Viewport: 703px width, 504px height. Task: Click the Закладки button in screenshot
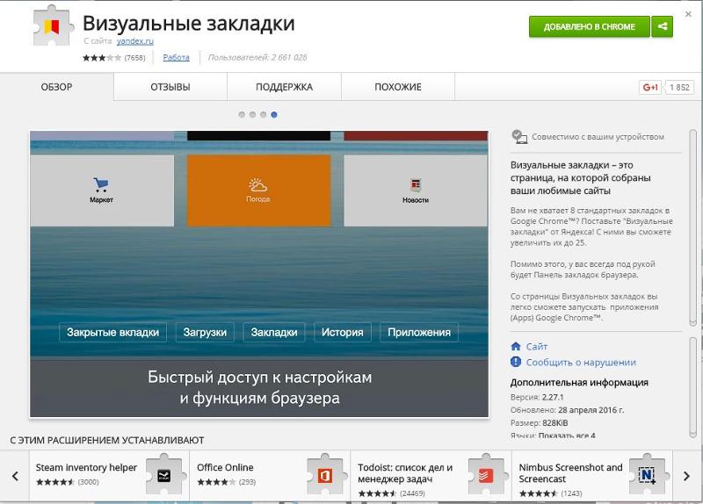click(x=274, y=333)
